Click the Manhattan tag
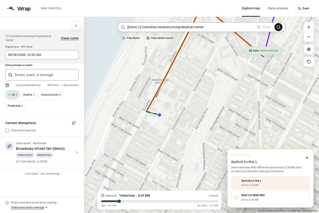The width and height of the screenshot is (319, 213). [44, 155]
